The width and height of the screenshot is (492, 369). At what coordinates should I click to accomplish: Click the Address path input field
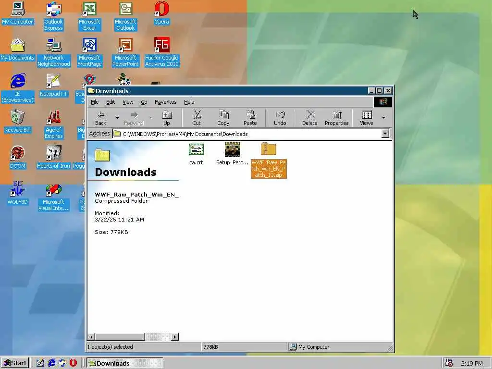(247, 134)
